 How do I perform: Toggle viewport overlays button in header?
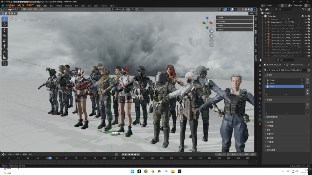(x=232, y=9)
